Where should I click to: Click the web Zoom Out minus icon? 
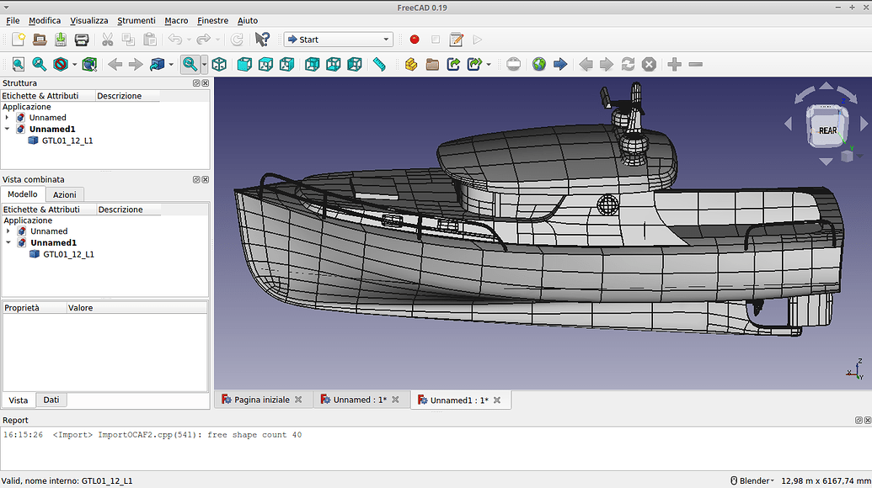point(696,65)
